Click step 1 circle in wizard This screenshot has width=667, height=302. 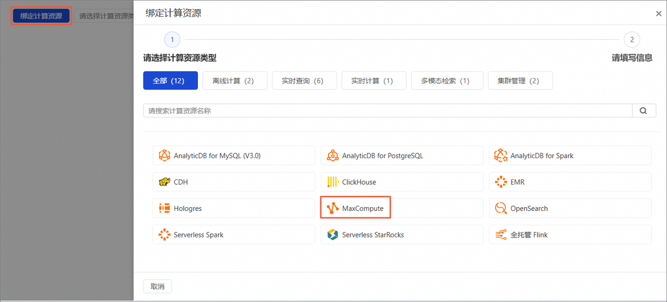[x=172, y=40]
